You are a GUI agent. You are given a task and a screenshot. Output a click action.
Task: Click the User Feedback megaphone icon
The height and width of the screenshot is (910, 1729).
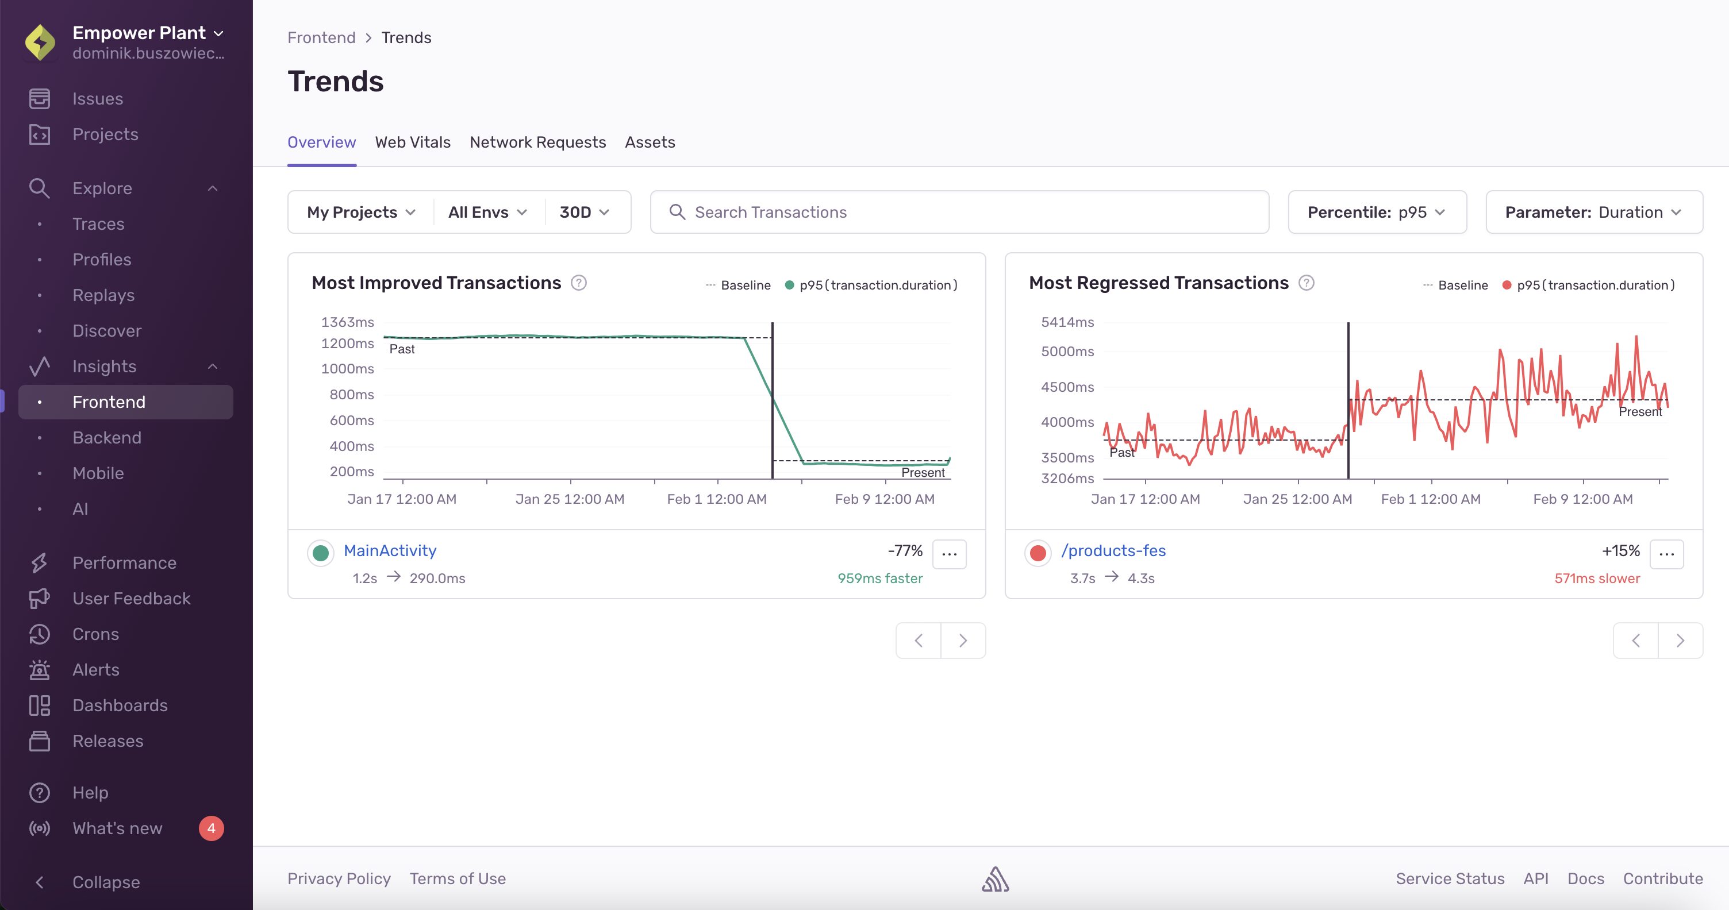coord(40,598)
